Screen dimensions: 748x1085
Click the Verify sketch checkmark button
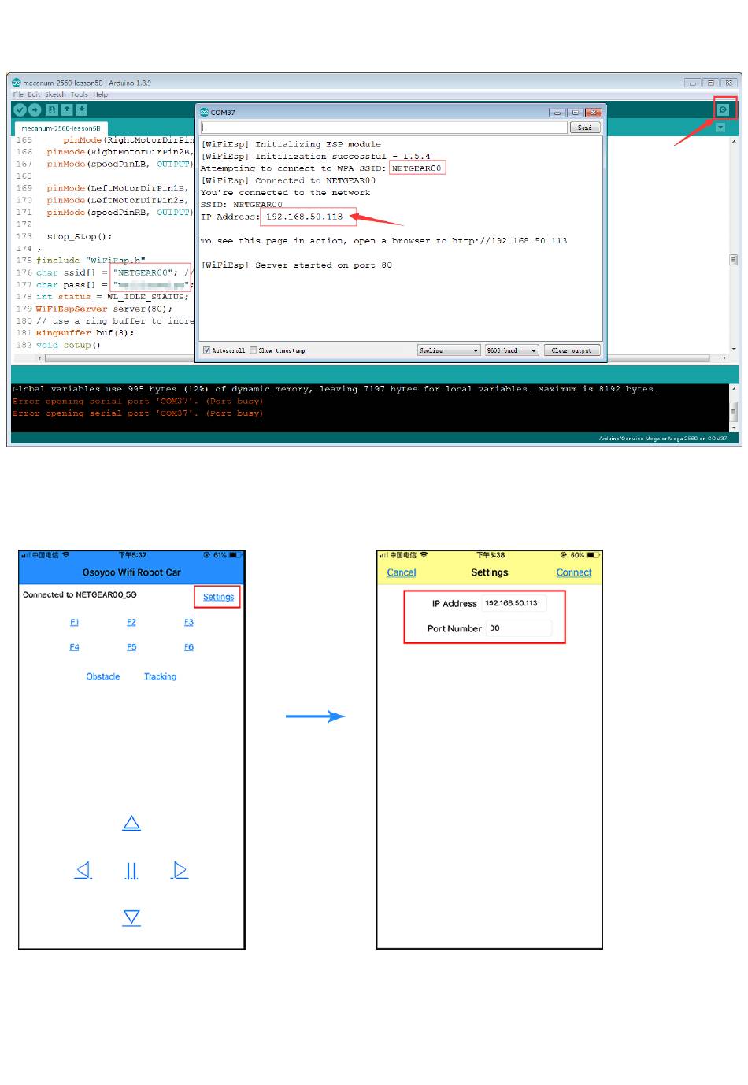click(20, 110)
